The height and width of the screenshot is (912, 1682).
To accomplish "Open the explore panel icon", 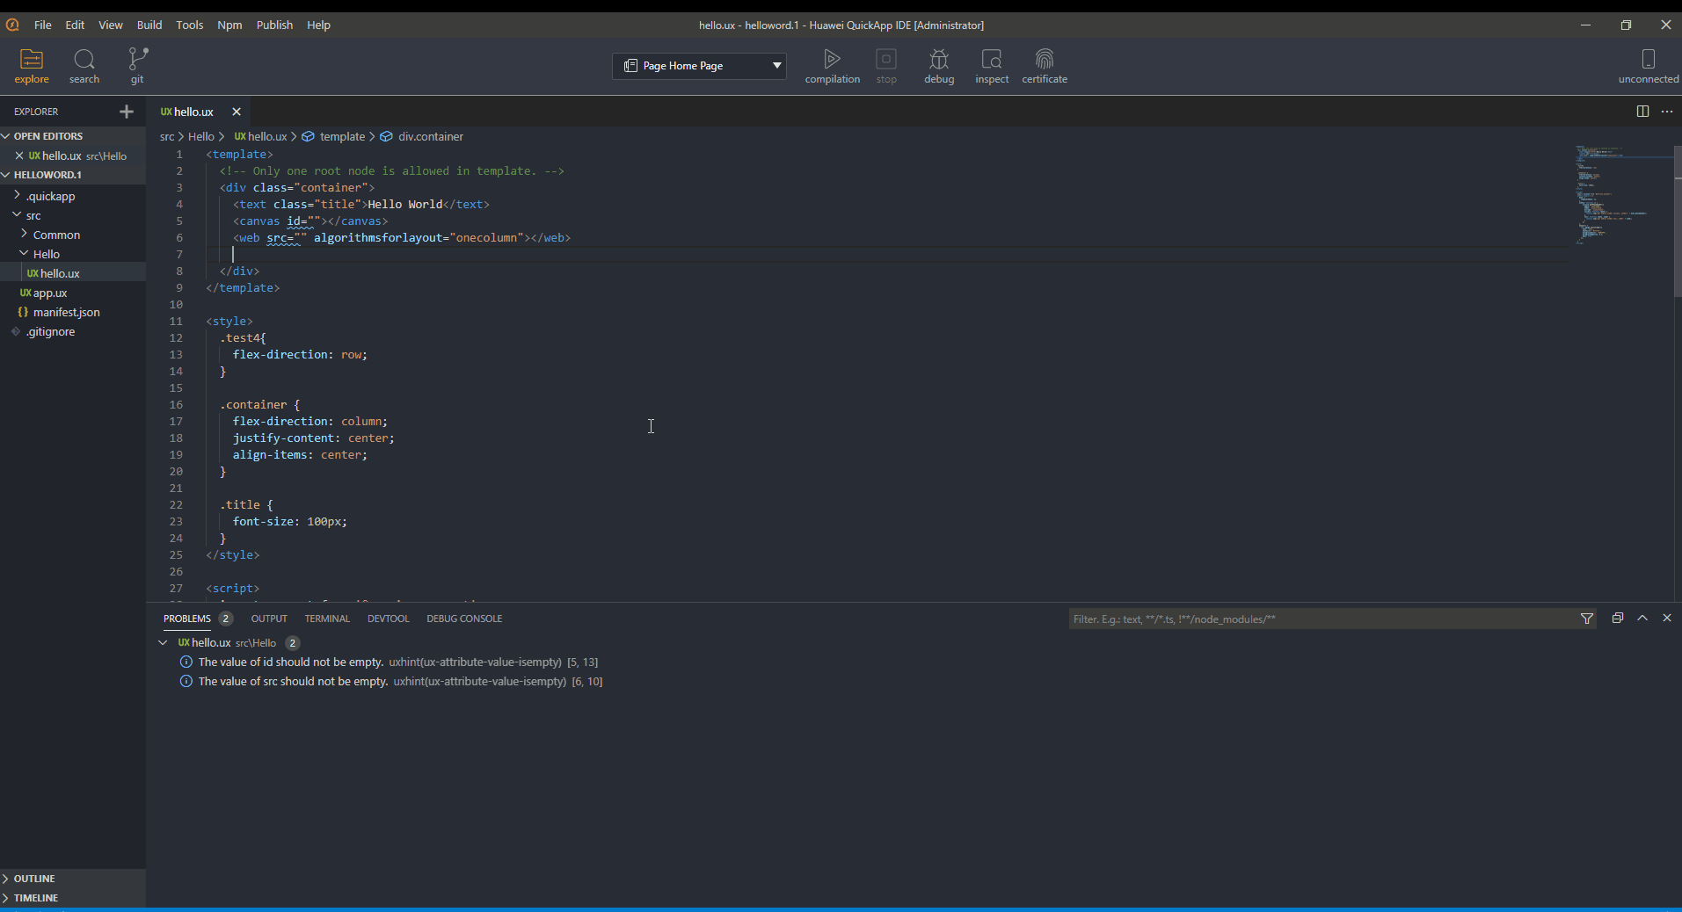I will click(x=32, y=60).
